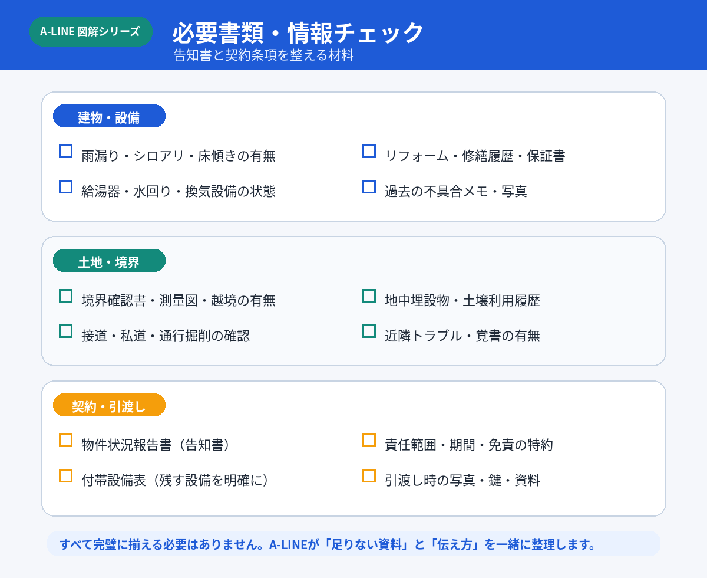Click the text 地中埋設物・土壌利用履歴
This screenshot has height=578, width=707.
click(462, 300)
